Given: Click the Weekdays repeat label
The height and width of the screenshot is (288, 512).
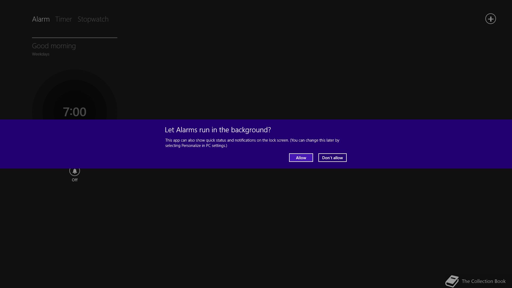Looking at the screenshot, I should coord(41,54).
